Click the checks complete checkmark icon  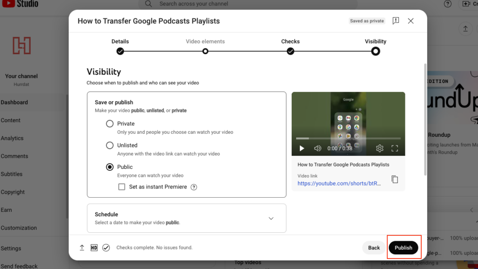(106, 248)
